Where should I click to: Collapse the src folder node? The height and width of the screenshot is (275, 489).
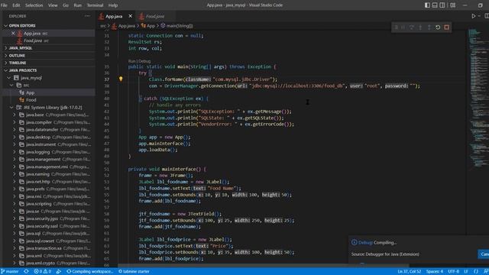click(12, 85)
